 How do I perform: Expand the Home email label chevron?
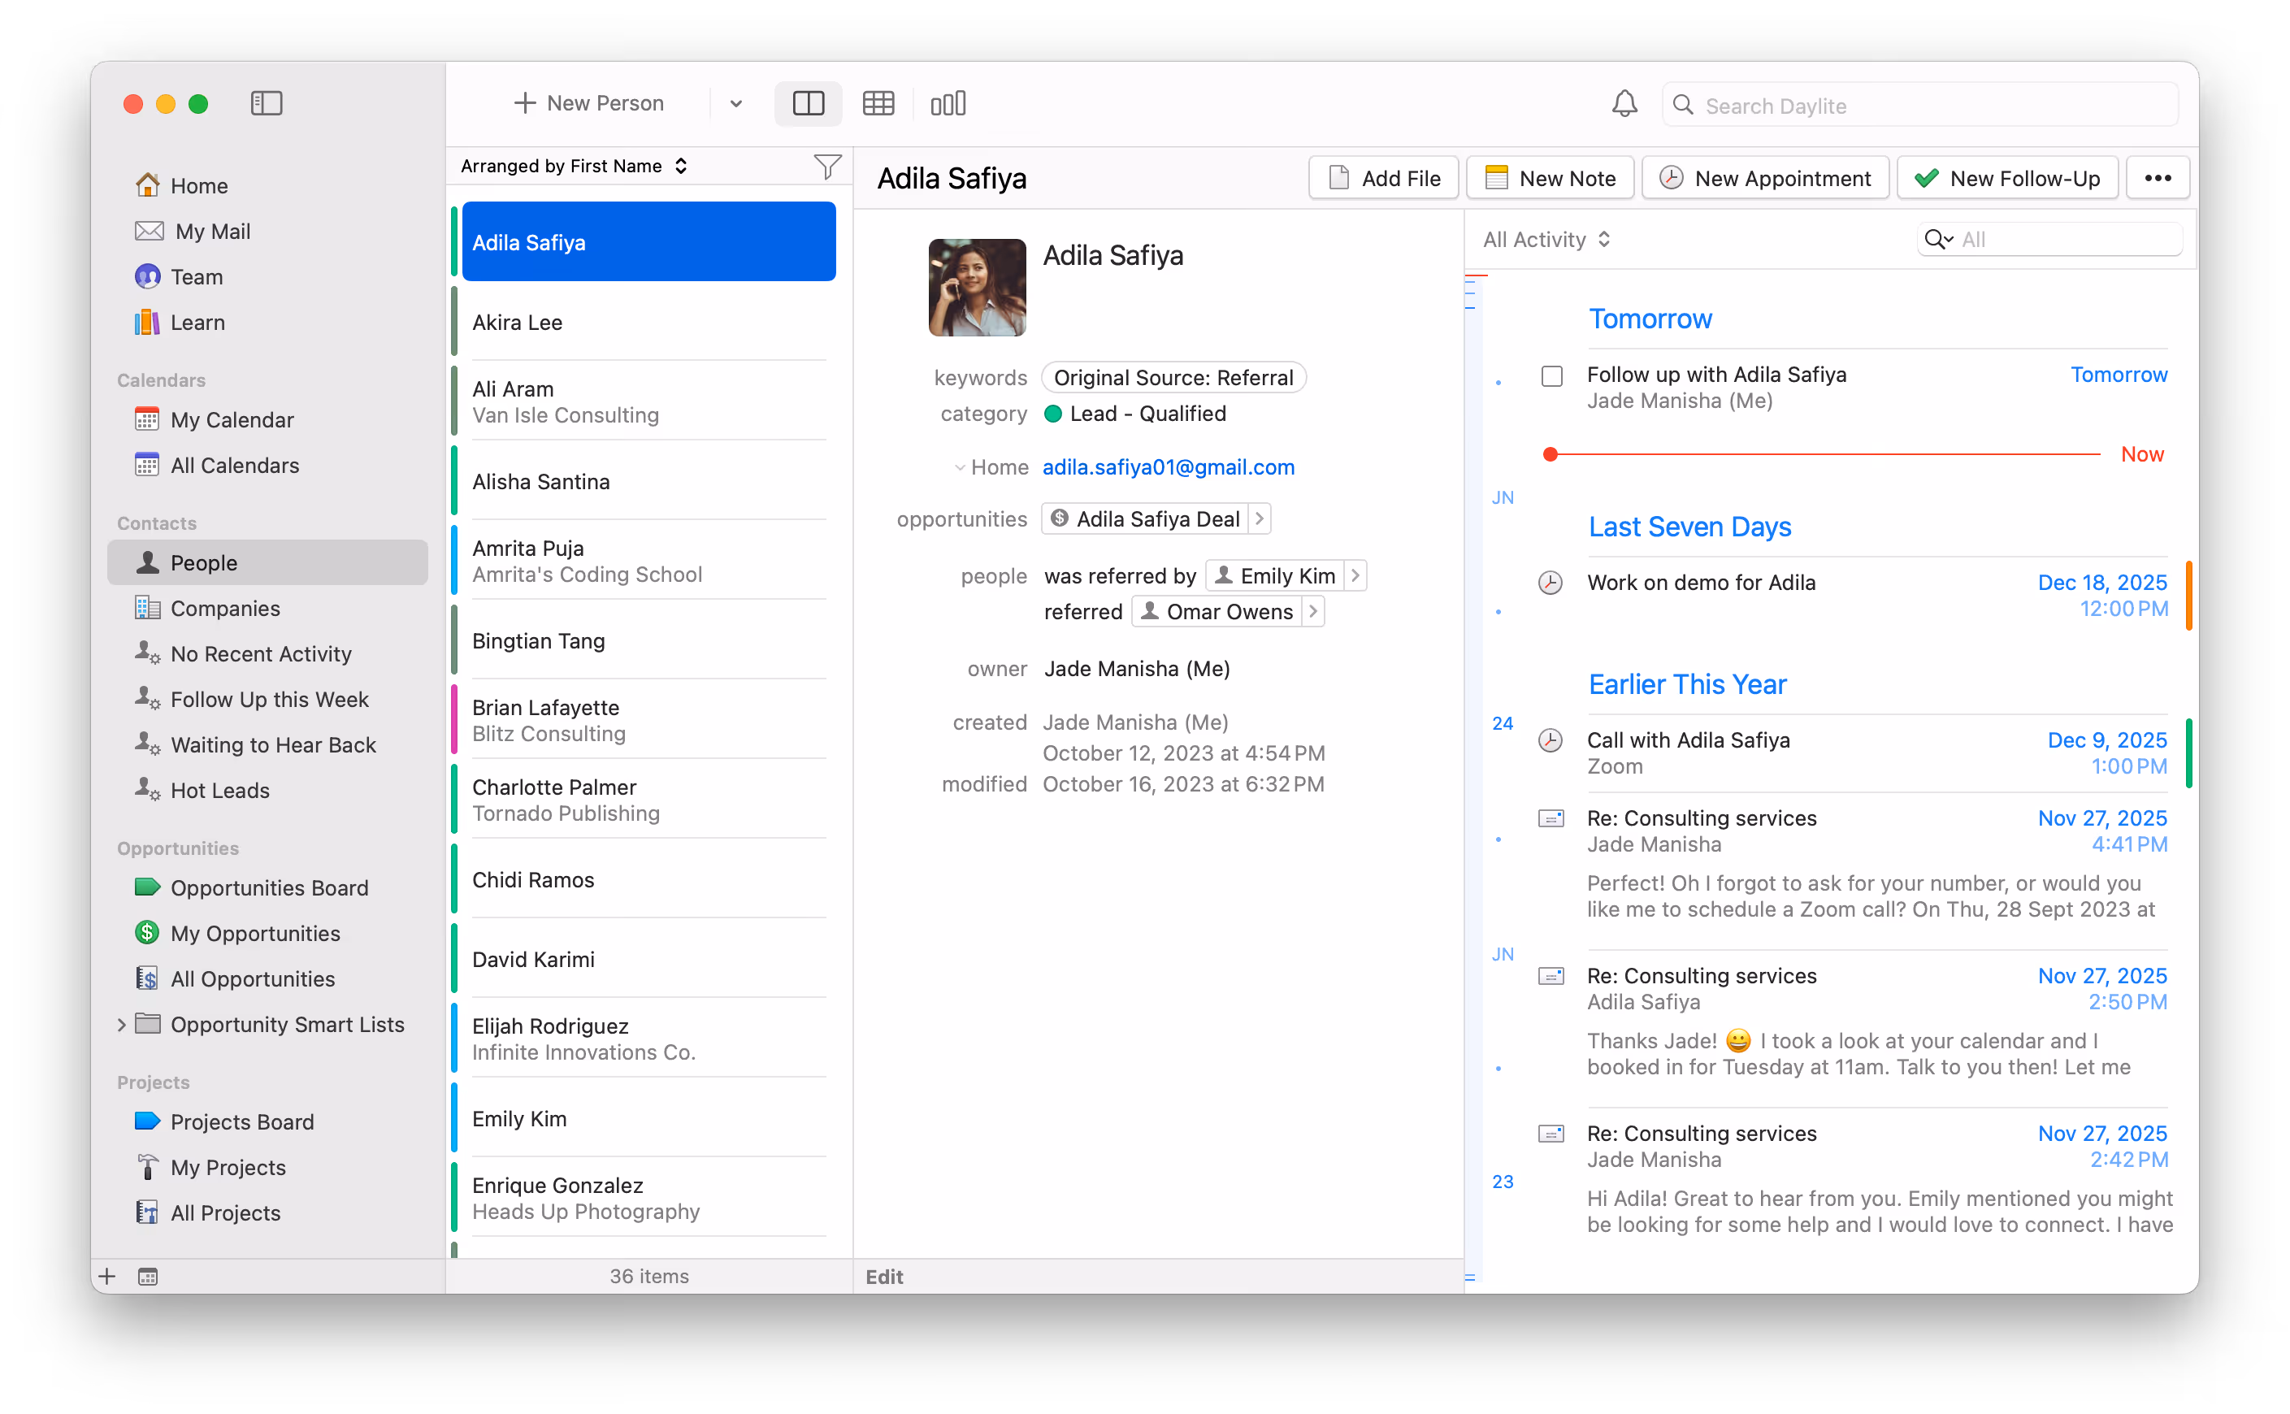pyautogui.click(x=960, y=467)
